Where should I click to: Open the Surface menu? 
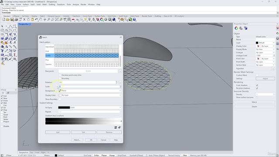(26, 4)
